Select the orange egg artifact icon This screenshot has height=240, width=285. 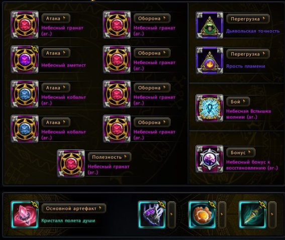point(202,214)
